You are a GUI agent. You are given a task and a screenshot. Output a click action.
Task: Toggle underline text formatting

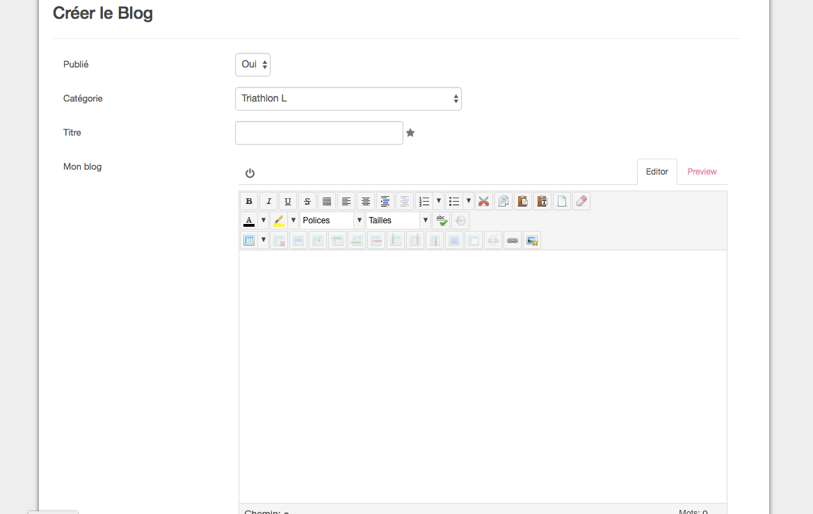pos(288,202)
